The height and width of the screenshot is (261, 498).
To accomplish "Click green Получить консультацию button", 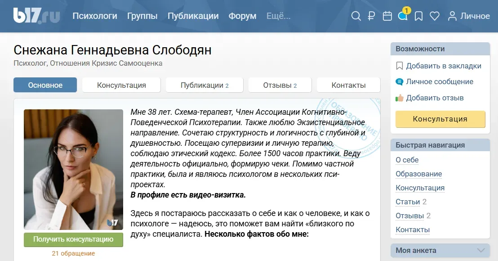I will pyautogui.click(x=73, y=239).
